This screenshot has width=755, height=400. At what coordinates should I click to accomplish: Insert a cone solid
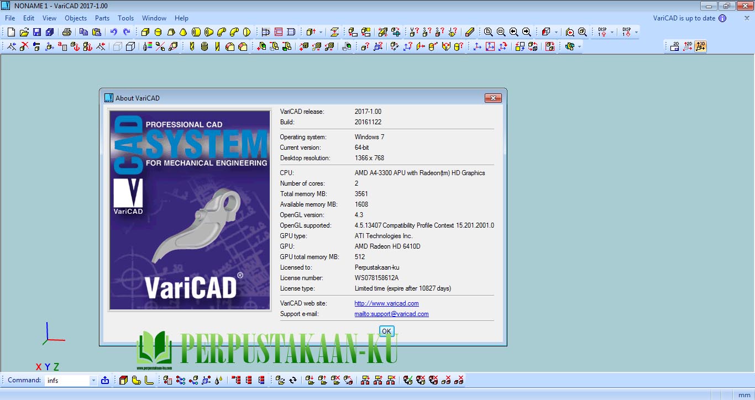tap(182, 32)
